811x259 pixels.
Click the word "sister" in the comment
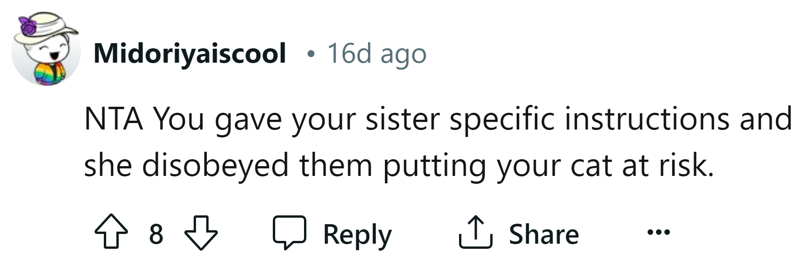click(402, 119)
